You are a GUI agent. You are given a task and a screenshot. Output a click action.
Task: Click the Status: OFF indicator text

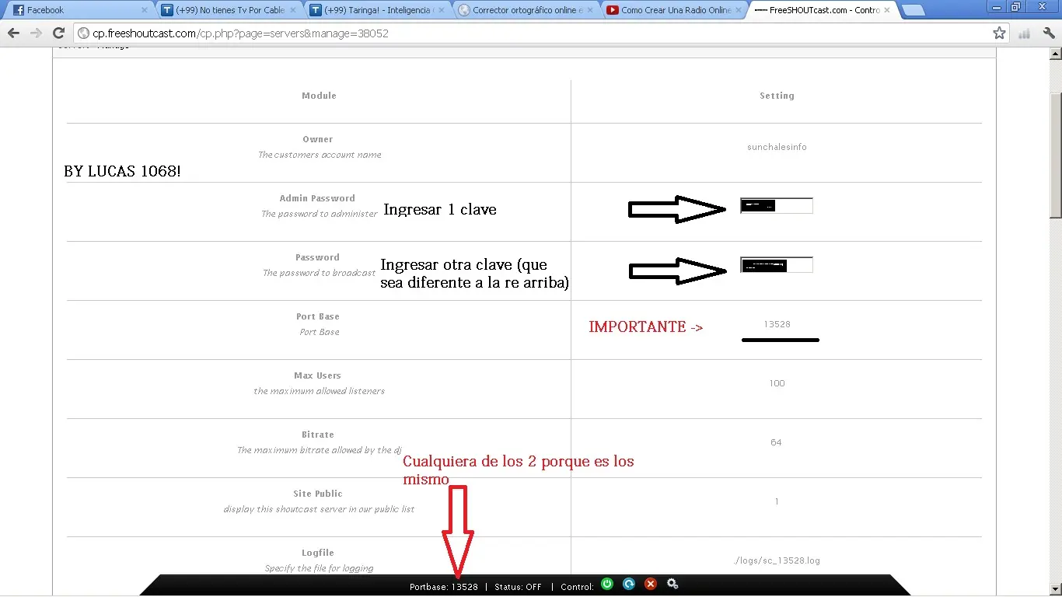[518, 587]
